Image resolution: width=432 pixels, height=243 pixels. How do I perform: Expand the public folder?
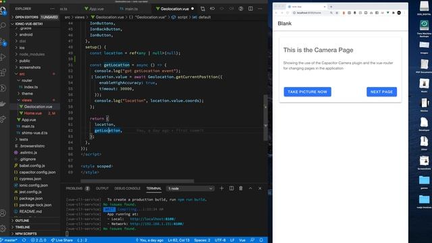pos(24,61)
